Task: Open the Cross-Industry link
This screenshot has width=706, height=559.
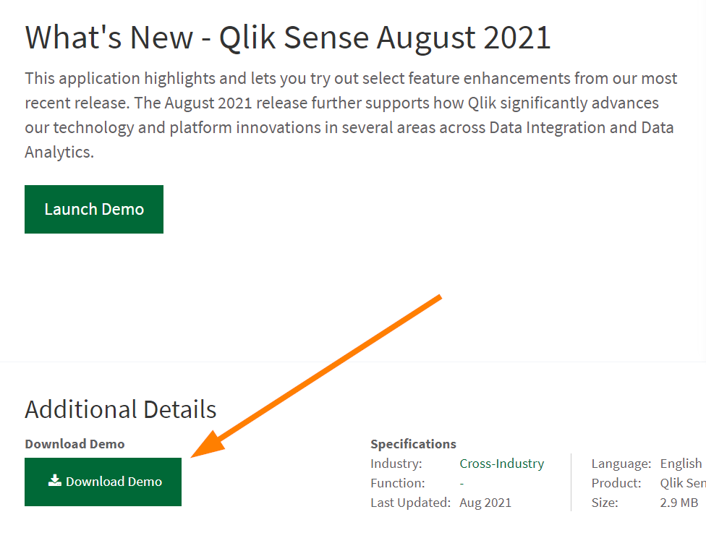Action: point(501,464)
